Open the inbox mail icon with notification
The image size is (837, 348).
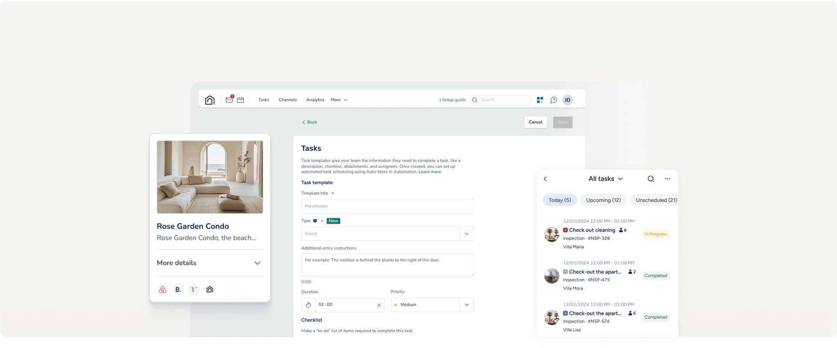point(229,100)
